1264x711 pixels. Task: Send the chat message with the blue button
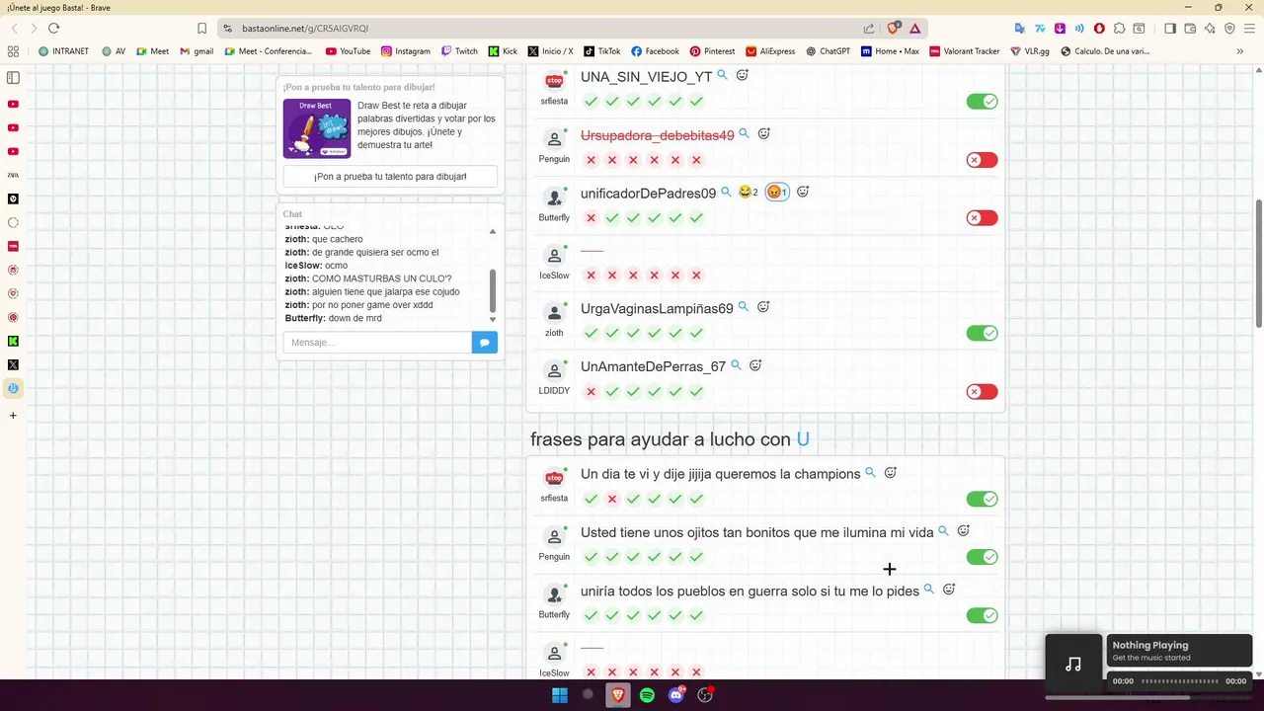point(485,343)
